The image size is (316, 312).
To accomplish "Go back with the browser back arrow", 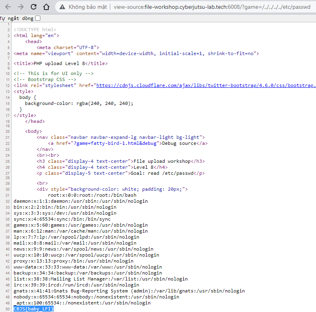I will pos(8,7).
